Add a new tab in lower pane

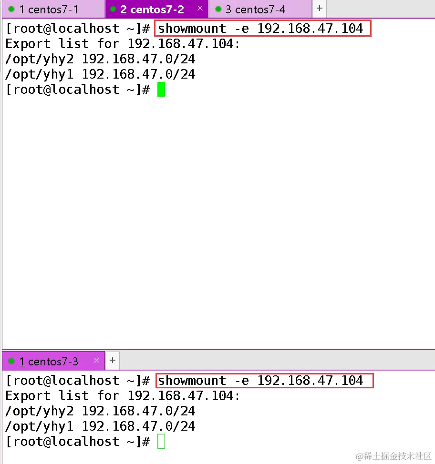[113, 361]
